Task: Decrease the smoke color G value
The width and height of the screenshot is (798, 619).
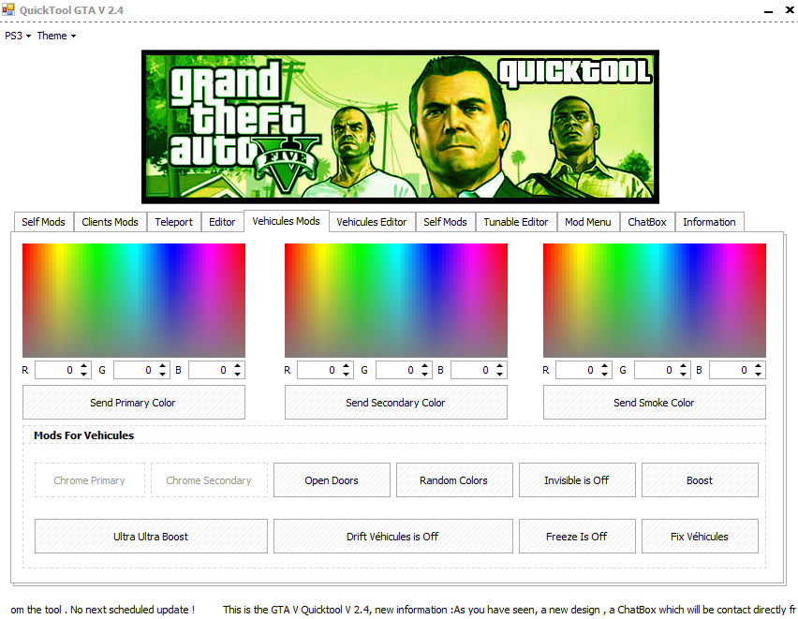Action: point(684,375)
